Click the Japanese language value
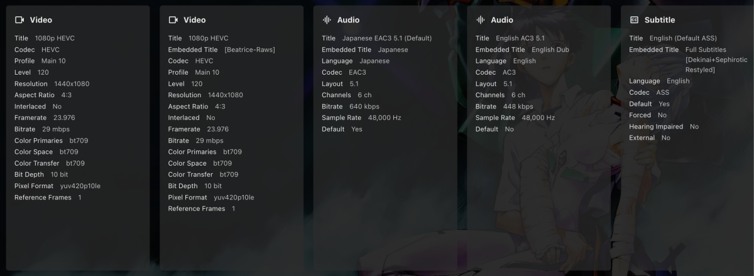Screen dimensions: 754x276 (374, 61)
